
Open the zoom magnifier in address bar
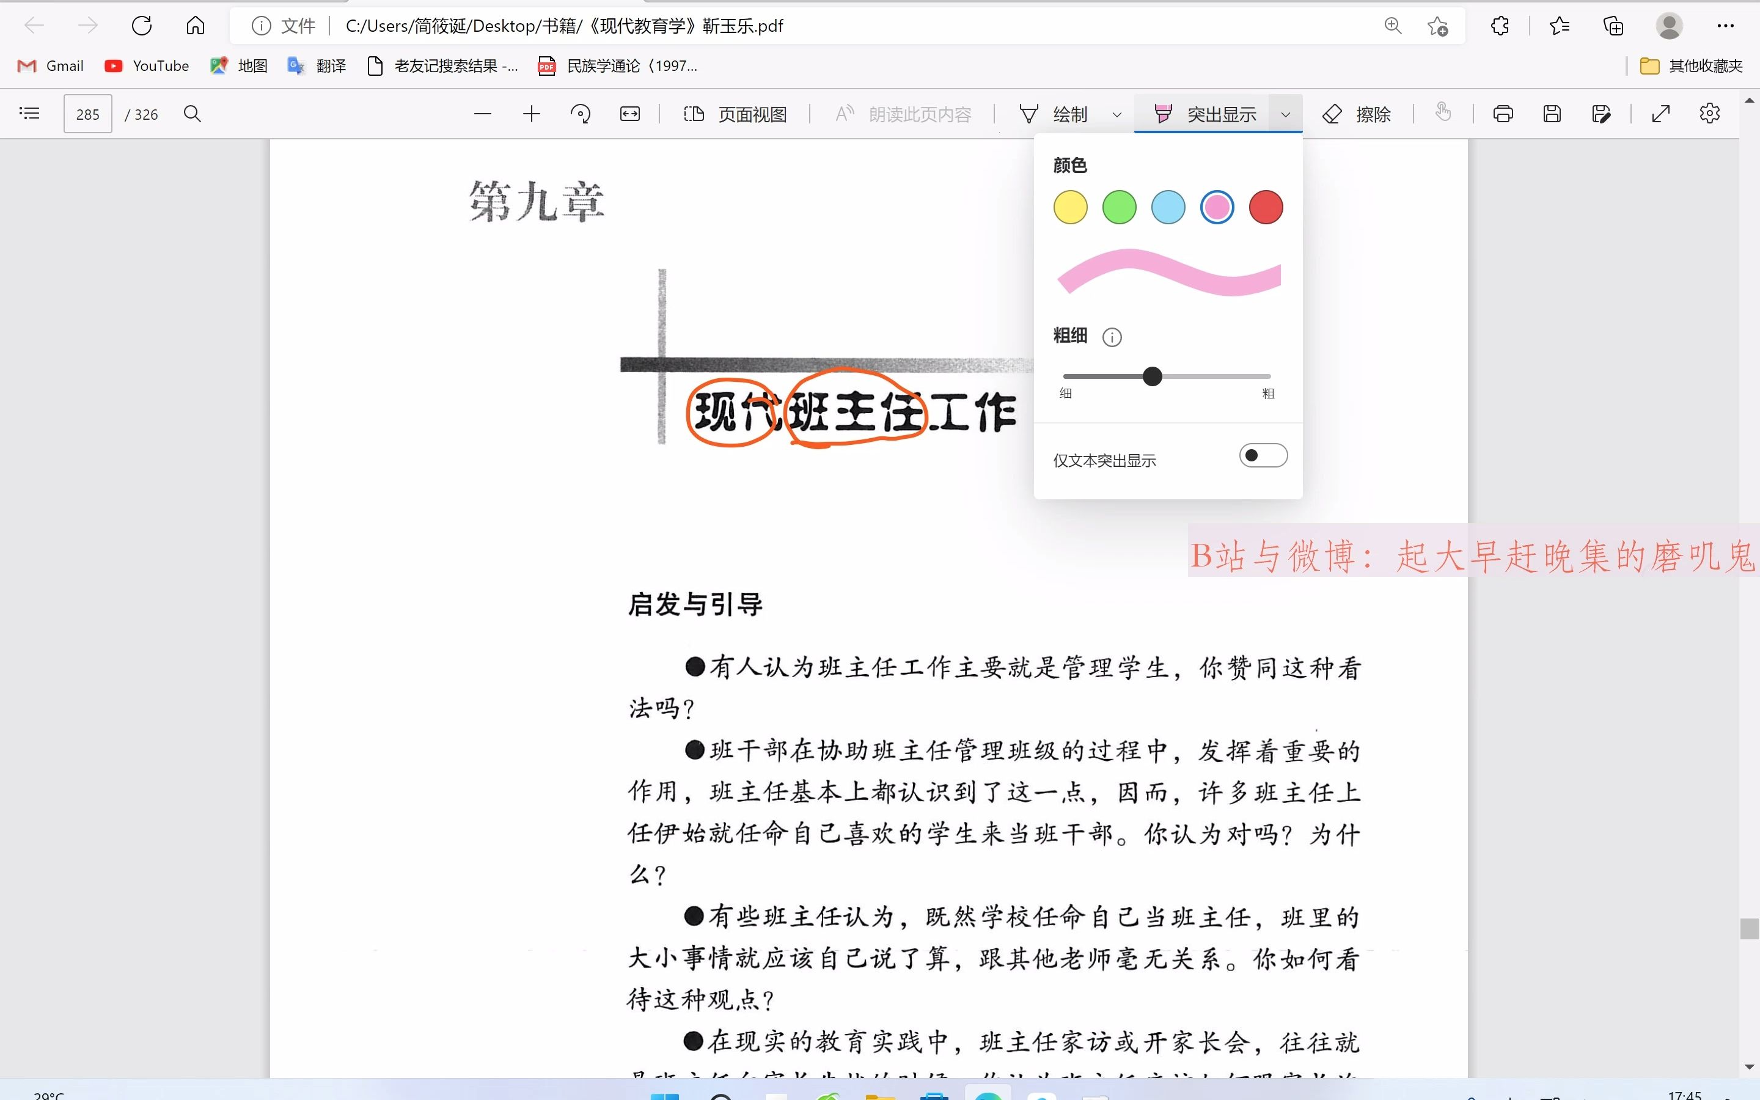click(x=1393, y=26)
